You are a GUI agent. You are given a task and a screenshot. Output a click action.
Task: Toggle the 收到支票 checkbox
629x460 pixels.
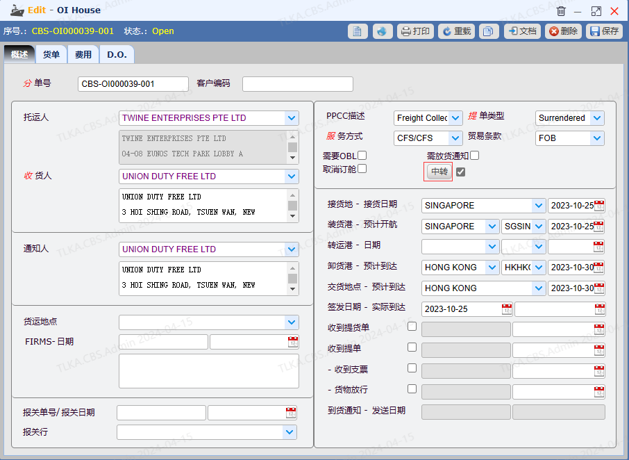point(412,368)
